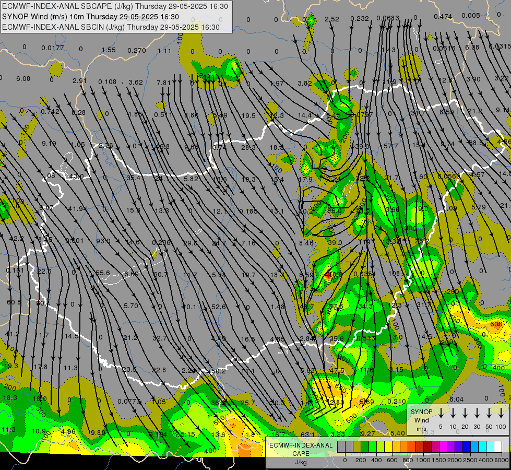
Task: Click the map value 32.7
Action: pyautogui.click(x=160, y=338)
